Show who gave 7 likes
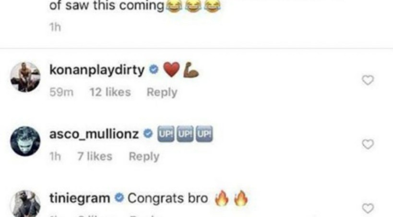 coord(95,157)
